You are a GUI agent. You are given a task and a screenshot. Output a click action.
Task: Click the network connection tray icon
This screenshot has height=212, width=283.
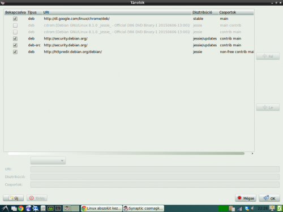[247, 209]
